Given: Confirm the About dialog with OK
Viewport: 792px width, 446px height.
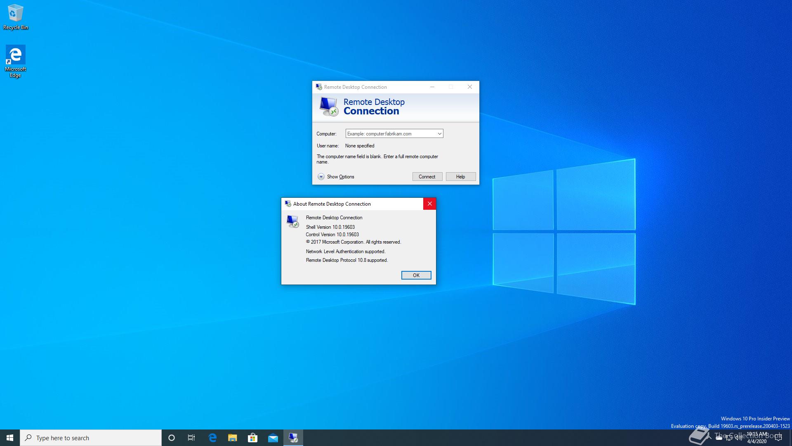Looking at the screenshot, I should pos(416,275).
